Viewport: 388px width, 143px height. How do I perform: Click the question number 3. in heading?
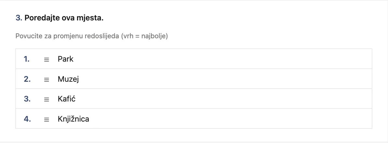[x=19, y=18]
